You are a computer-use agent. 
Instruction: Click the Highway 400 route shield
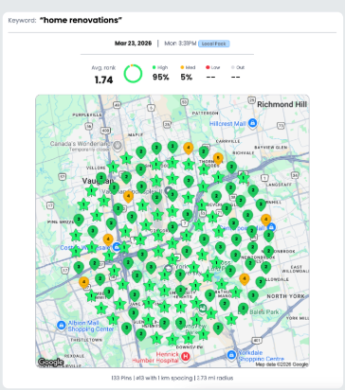click(105, 131)
